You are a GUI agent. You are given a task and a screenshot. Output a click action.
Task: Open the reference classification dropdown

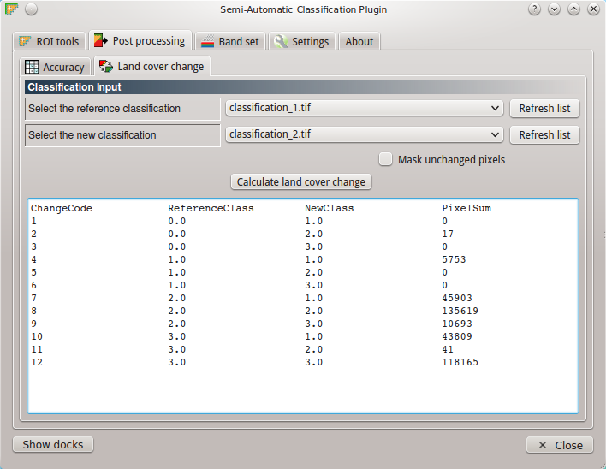365,108
